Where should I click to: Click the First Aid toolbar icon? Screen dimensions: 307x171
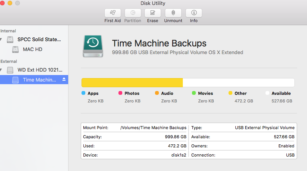point(113,13)
